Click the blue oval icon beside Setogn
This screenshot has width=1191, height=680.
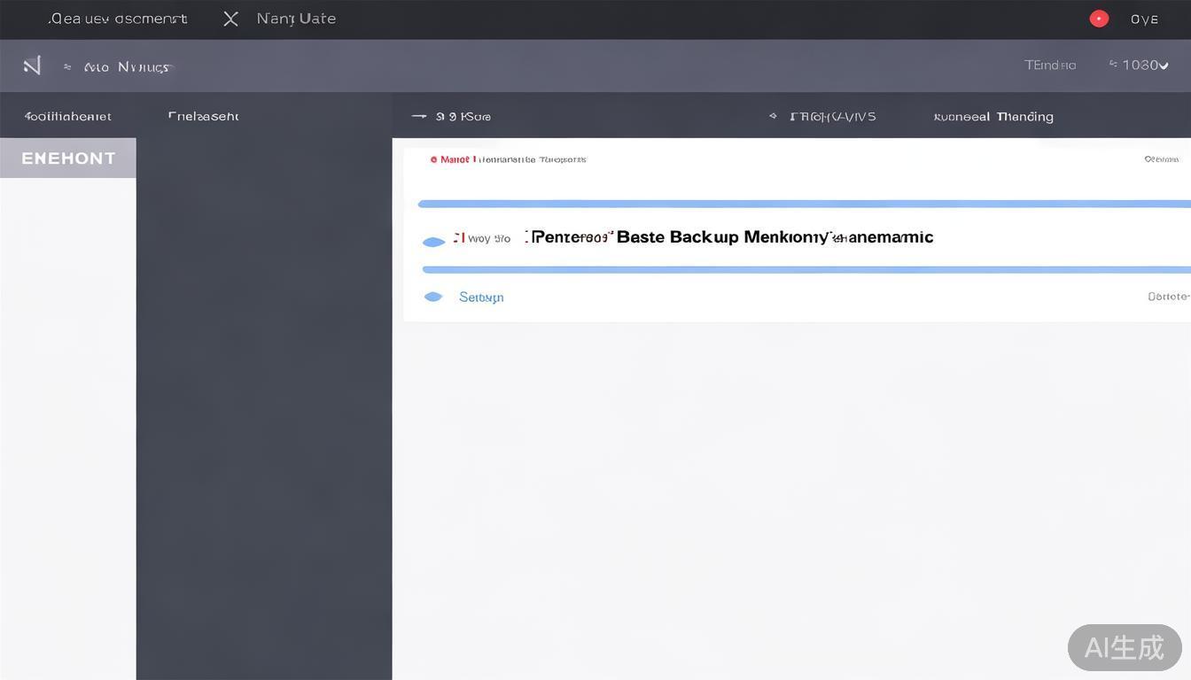(433, 297)
